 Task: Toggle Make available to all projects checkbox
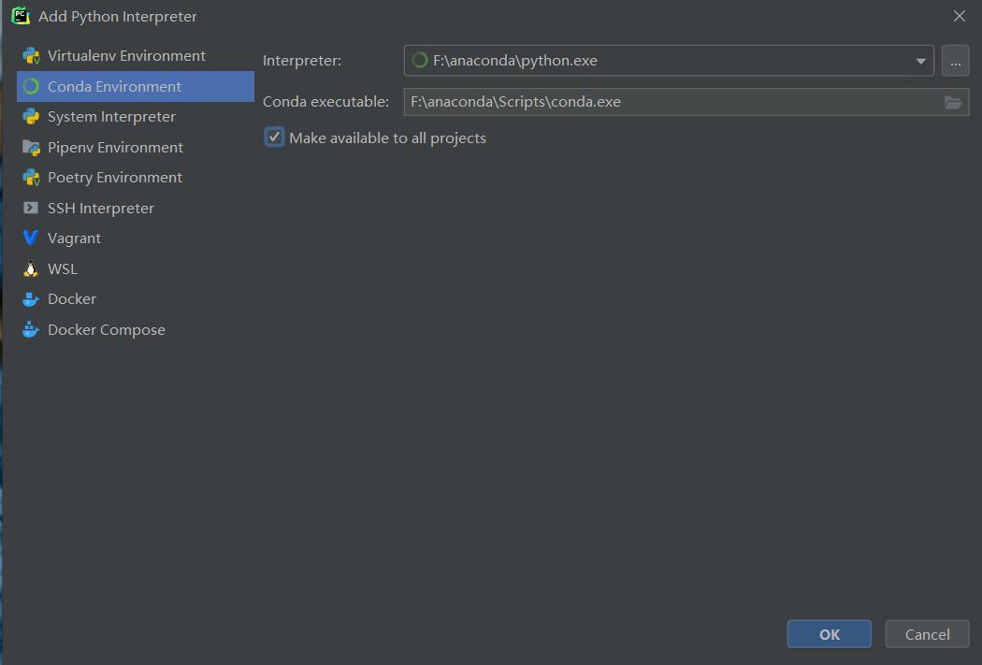[x=274, y=137]
